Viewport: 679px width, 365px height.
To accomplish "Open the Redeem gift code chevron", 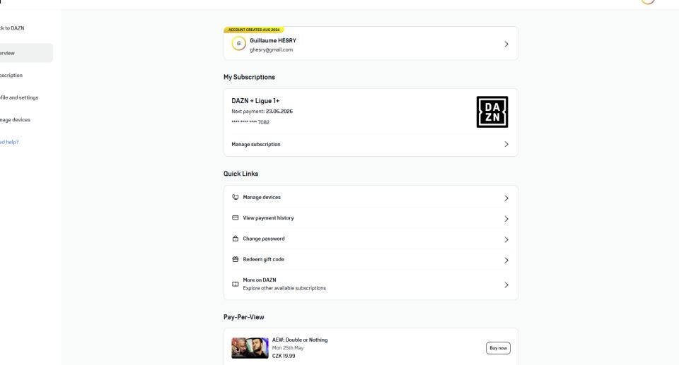I will click(x=506, y=261).
